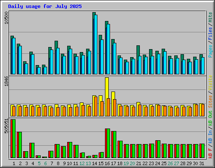The image size is (215, 168).
Task: Click day 17 on the x-axis
Action: pyautogui.click(x=113, y=163)
